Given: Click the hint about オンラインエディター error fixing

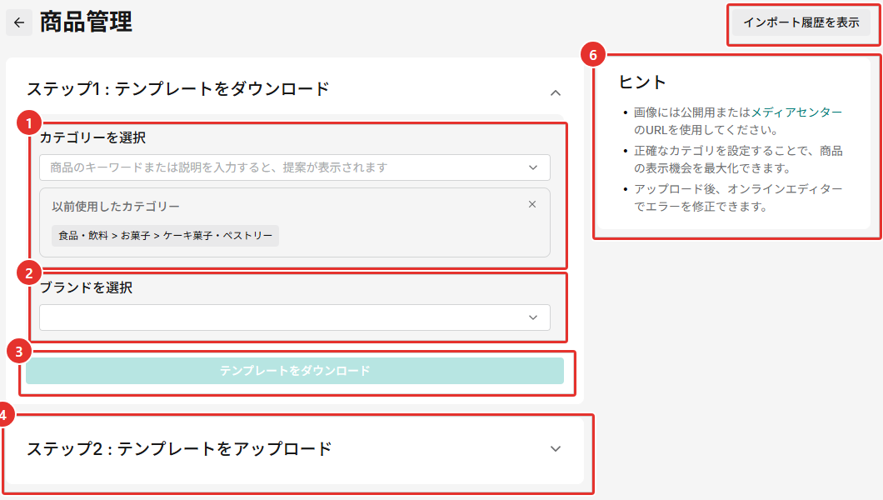Looking at the screenshot, I should [738, 197].
